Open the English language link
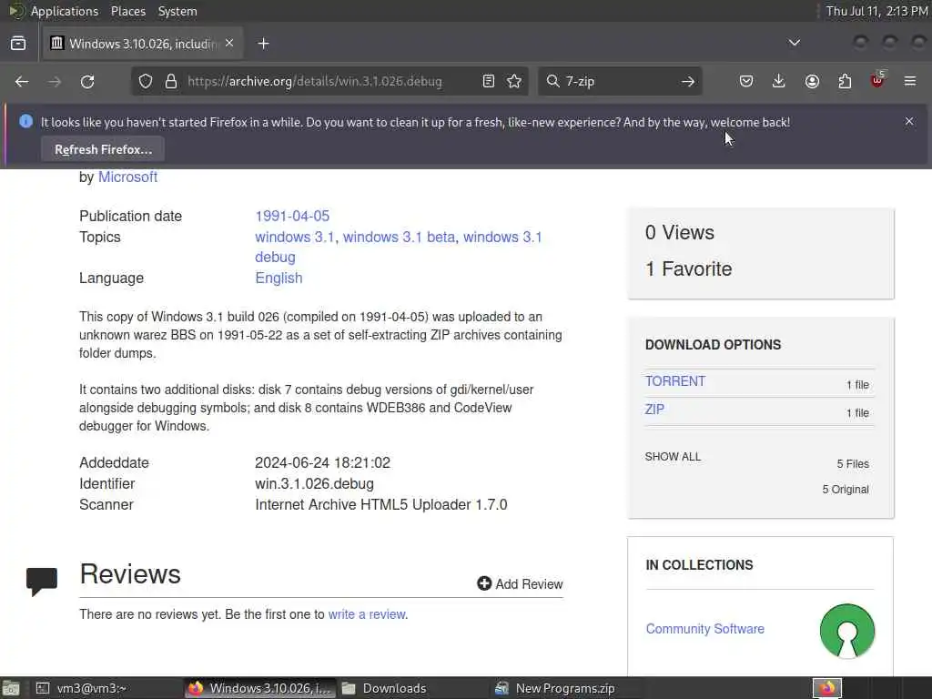932x699 pixels. tap(279, 279)
